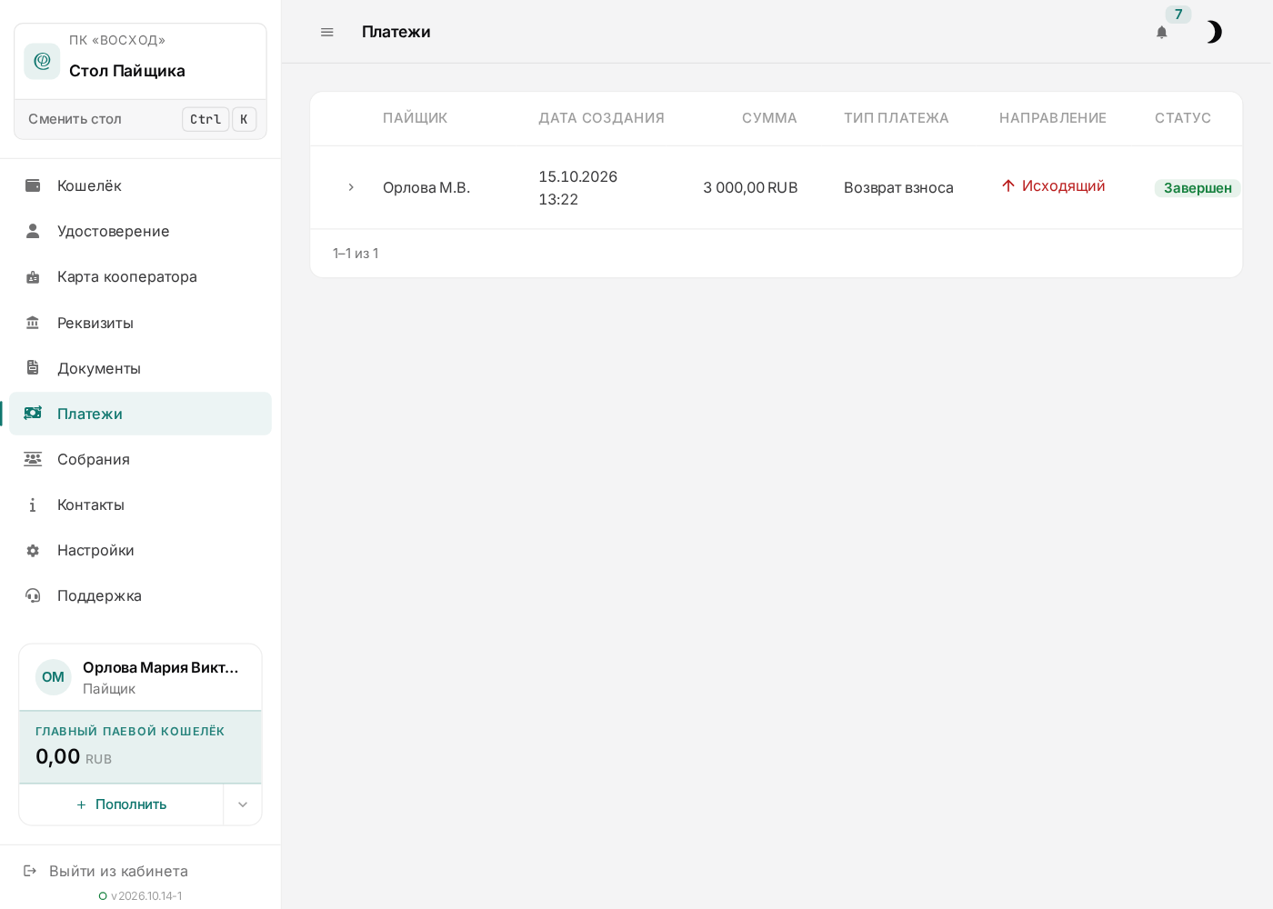
Task: Click the Завершен status badge
Action: click(1198, 188)
